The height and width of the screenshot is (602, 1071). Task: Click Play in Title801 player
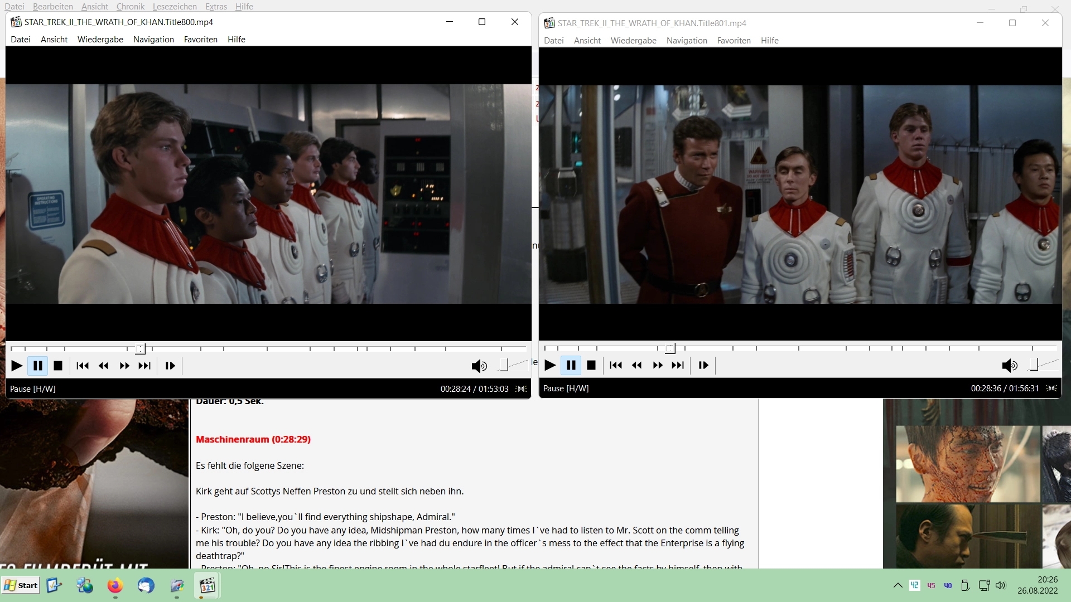click(x=550, y=366)
